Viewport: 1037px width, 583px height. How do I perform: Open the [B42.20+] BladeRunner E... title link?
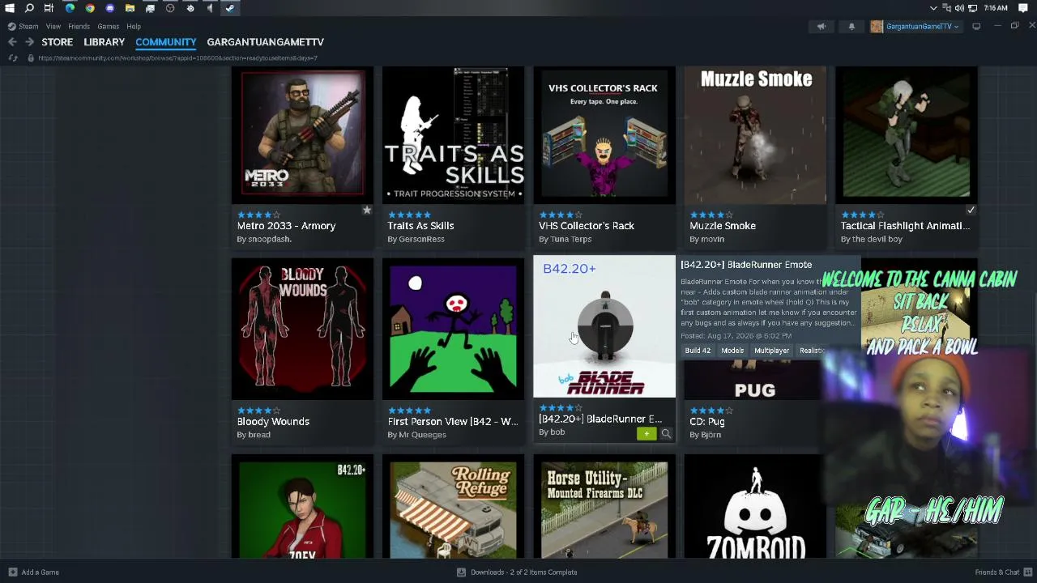(x=600, y=419)
